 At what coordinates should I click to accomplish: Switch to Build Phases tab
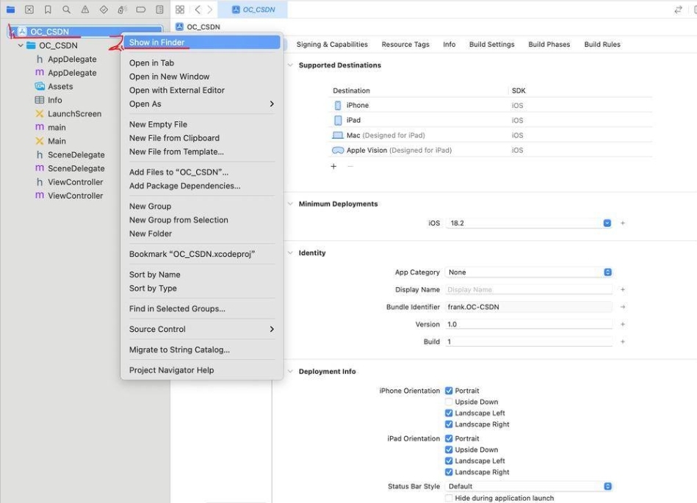pyautogui.click(x=549, y=45)
